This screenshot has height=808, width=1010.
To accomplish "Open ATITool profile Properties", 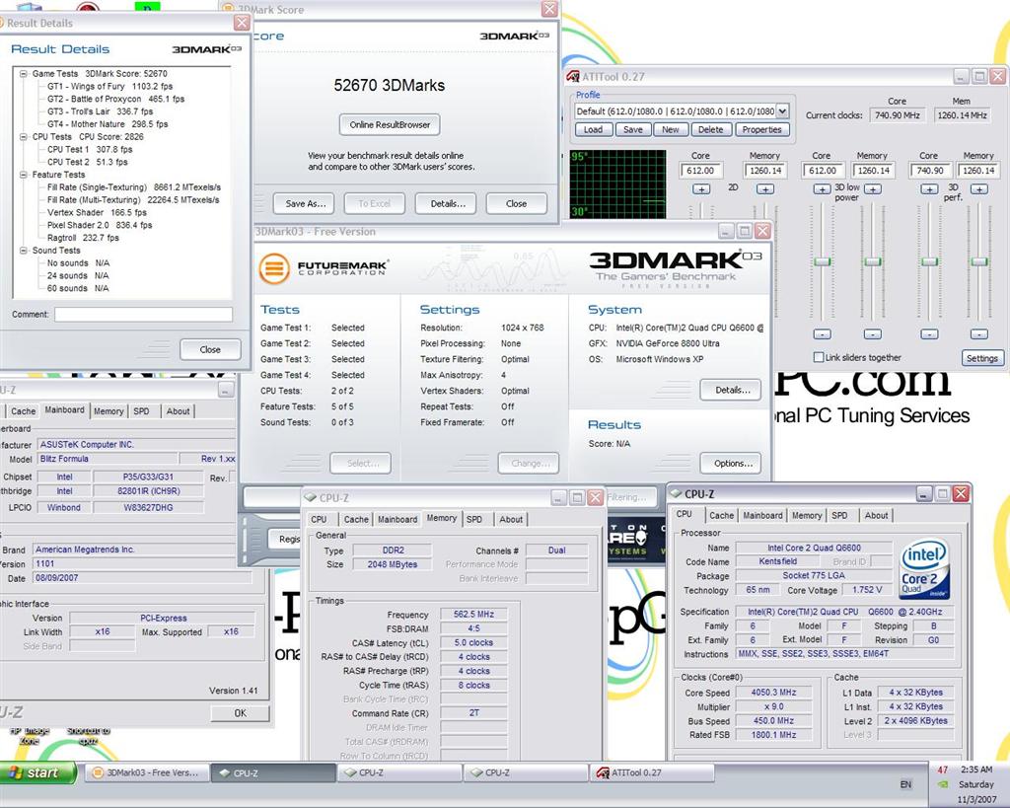I will tap(761, 129).
